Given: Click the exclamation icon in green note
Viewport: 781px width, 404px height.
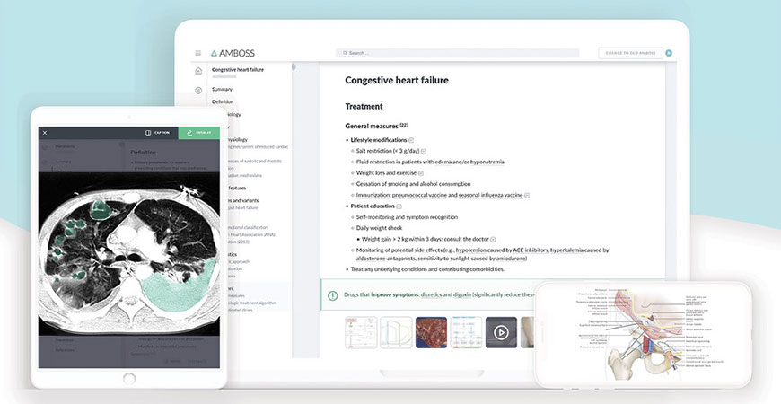Looking at the screenshot, I should 333,295.
